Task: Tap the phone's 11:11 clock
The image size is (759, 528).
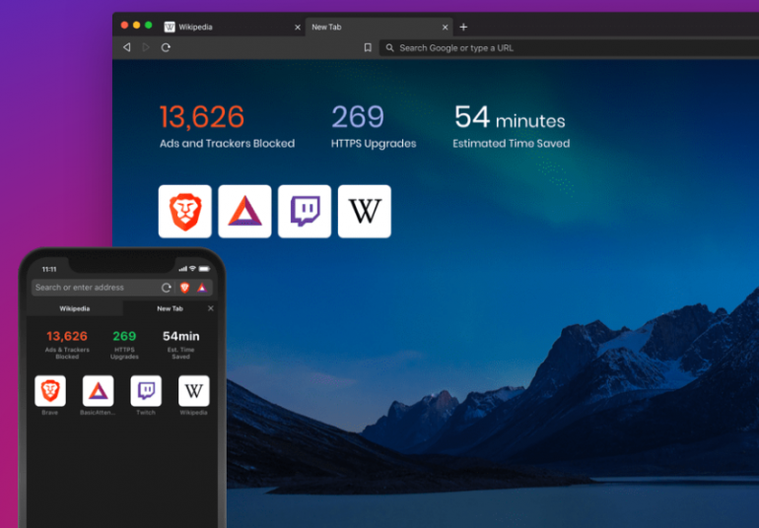Action: [x=49, y=269]
